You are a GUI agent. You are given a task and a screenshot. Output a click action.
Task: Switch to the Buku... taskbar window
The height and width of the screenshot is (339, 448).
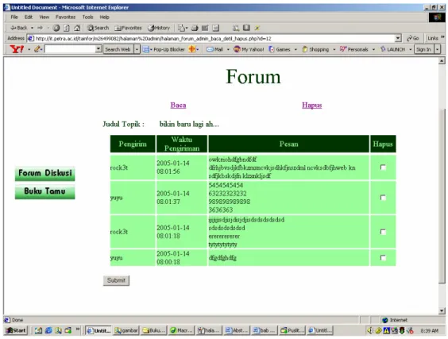[x=154, y=330]
